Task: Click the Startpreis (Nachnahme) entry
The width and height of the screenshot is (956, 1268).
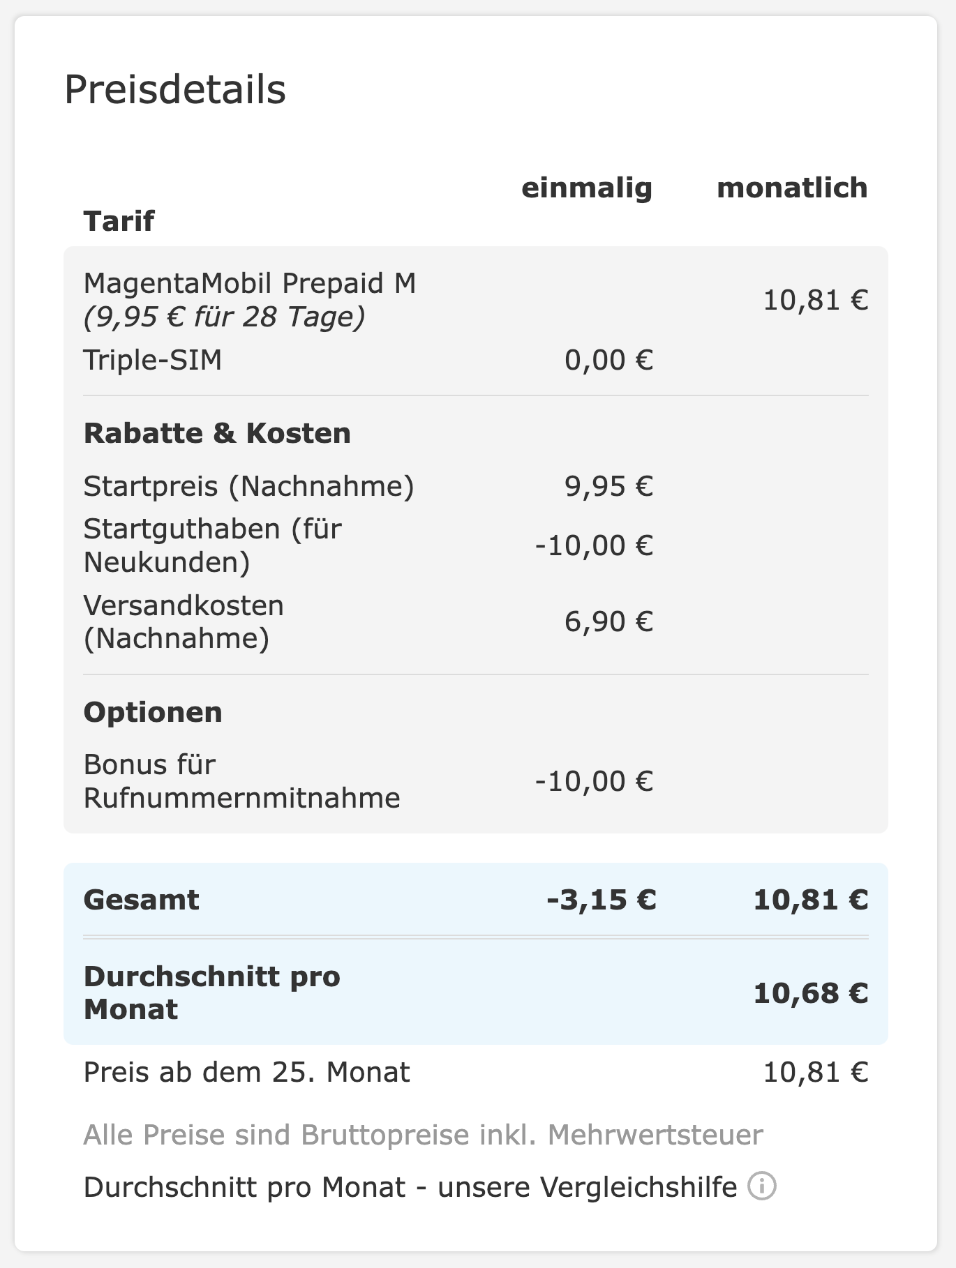Action: [249, 486]
